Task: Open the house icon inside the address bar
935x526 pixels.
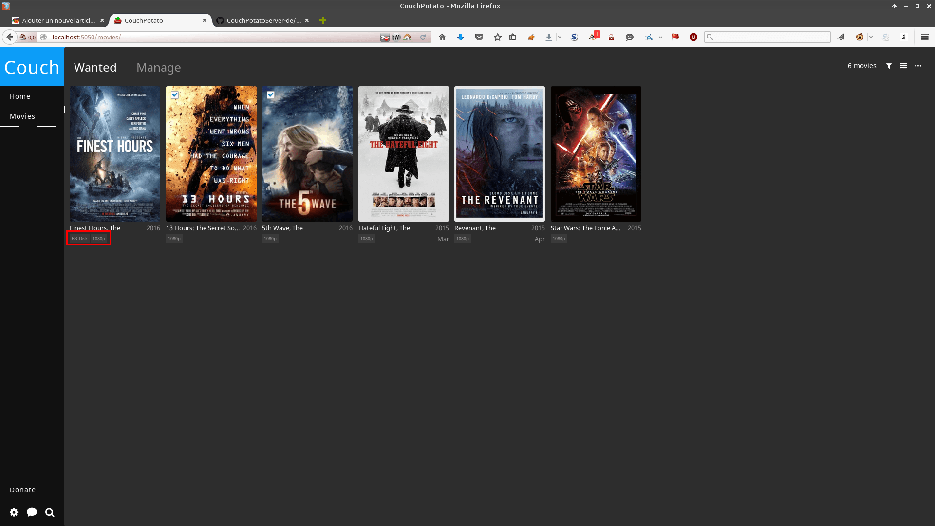Action: coord(408,37)
